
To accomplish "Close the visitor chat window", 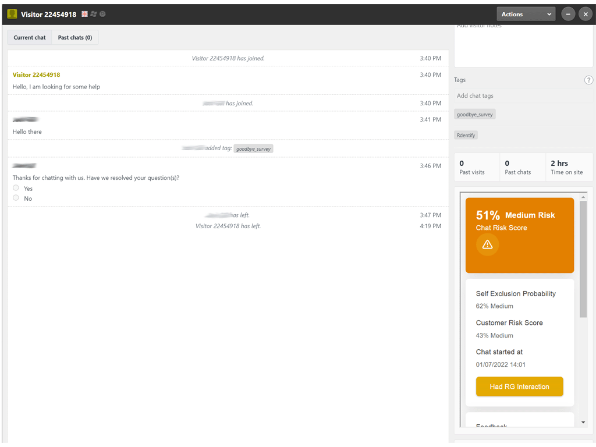I will click(x=586, y=15).
